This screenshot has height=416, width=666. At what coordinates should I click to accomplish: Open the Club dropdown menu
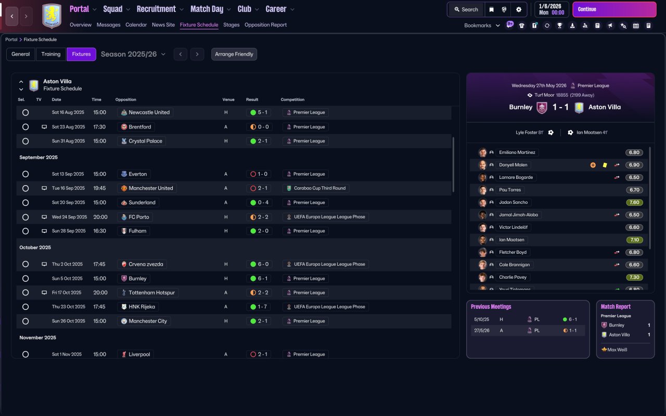[x=249, y=9]
